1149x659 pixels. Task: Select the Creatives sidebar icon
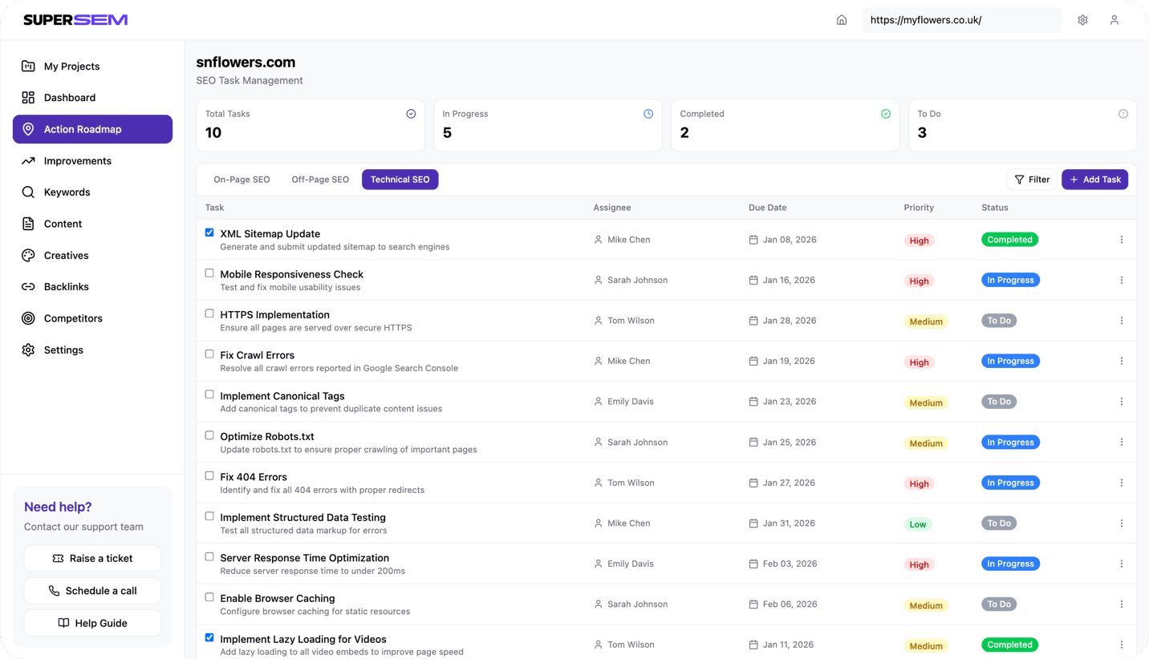pos(26,255)
